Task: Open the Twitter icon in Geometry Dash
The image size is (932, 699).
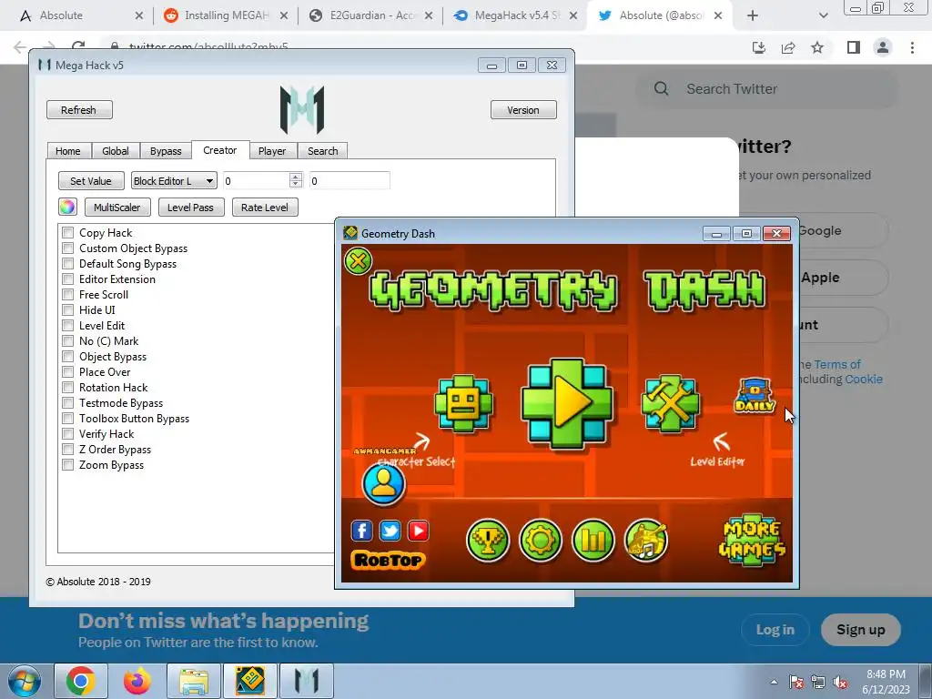Action: point(390,531)
